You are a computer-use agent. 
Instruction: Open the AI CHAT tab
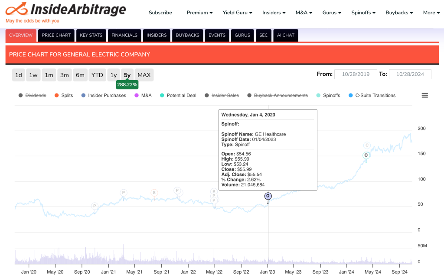click(x=285, y=35)
